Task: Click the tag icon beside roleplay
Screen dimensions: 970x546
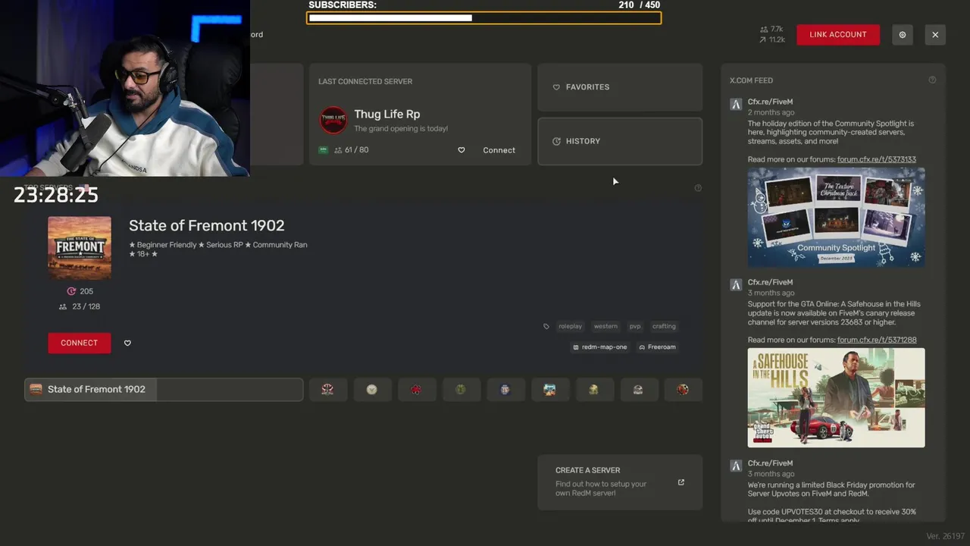Action: [x=546, y=326]
